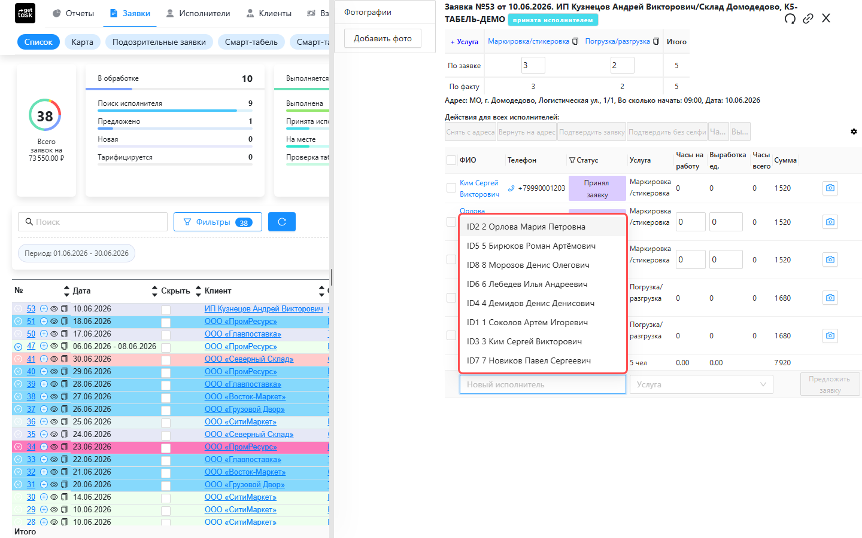Duplicate request 51 with copy icon

click(64, 322)
